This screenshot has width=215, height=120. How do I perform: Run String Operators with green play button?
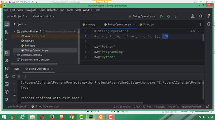tap(161, 16)
